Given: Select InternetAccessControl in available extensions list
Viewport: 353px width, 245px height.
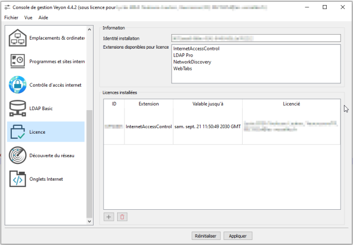Looking at the screenshot, I should (196, 49).
